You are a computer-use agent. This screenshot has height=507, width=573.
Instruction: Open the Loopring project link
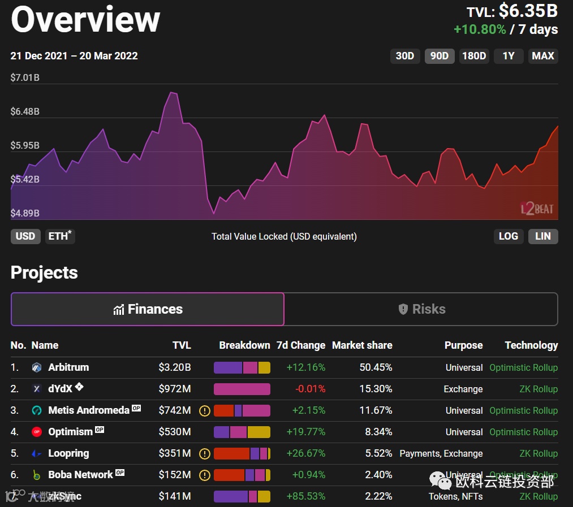(68, 454)
